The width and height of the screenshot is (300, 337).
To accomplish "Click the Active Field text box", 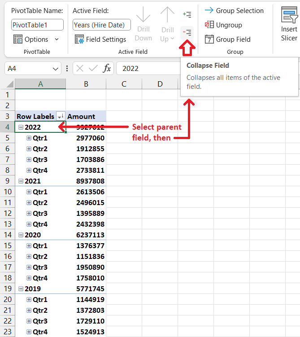I will click(x=102, y=25).
